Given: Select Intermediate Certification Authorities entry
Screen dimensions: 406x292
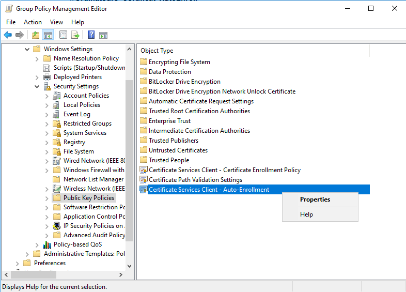Looking at the screenshot, I should tap(199, 131).
